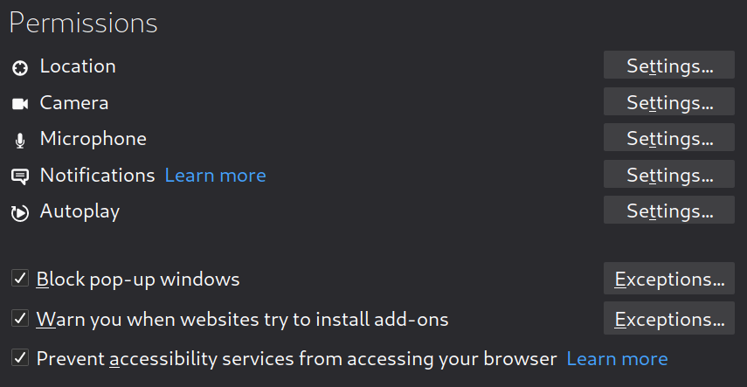
Task: Follow Learn more link beside Notifications
Action: (215, 176)
